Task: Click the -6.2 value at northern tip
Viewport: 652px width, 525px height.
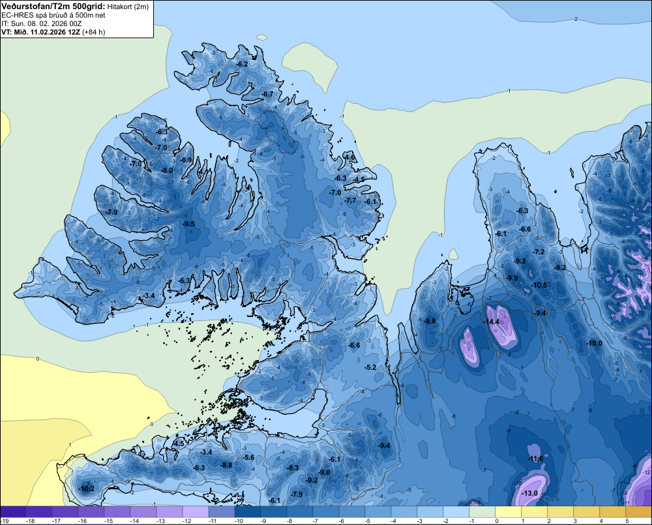Action: pyautogui.click(x=242, y=64)
